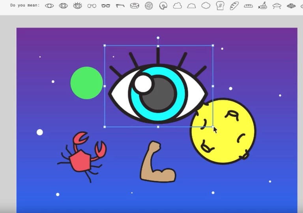This screenshot has height=213, width=303.
Task: Pick the round wire glasses suggestion
Action: tap(92, 6)
